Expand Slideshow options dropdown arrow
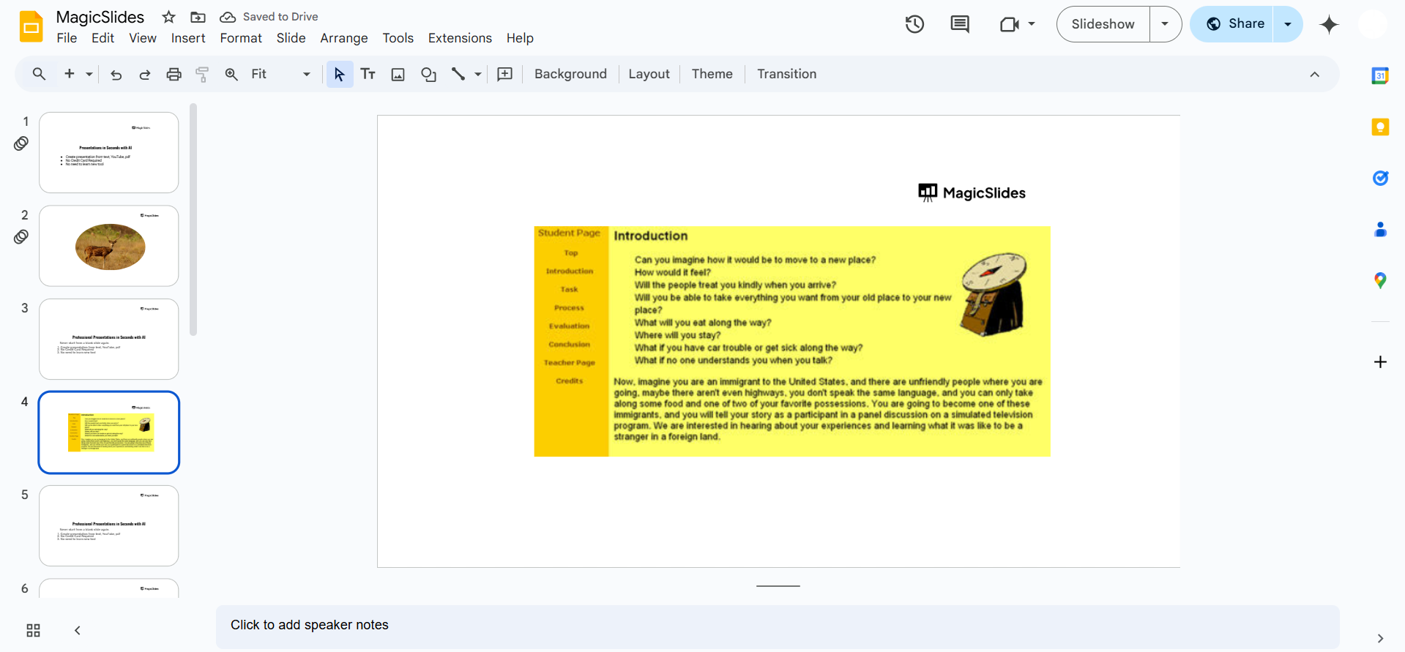This screenshot has height=652, width=1405. (x=1165, y=24)
